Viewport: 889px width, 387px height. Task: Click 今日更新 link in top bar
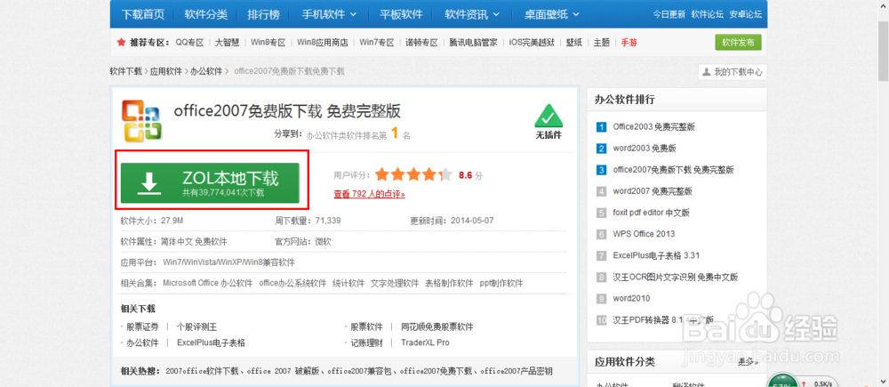point(669,15)
